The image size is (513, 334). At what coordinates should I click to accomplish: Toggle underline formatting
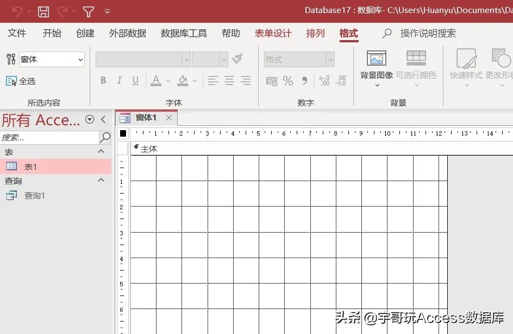(x=135, y=80)
